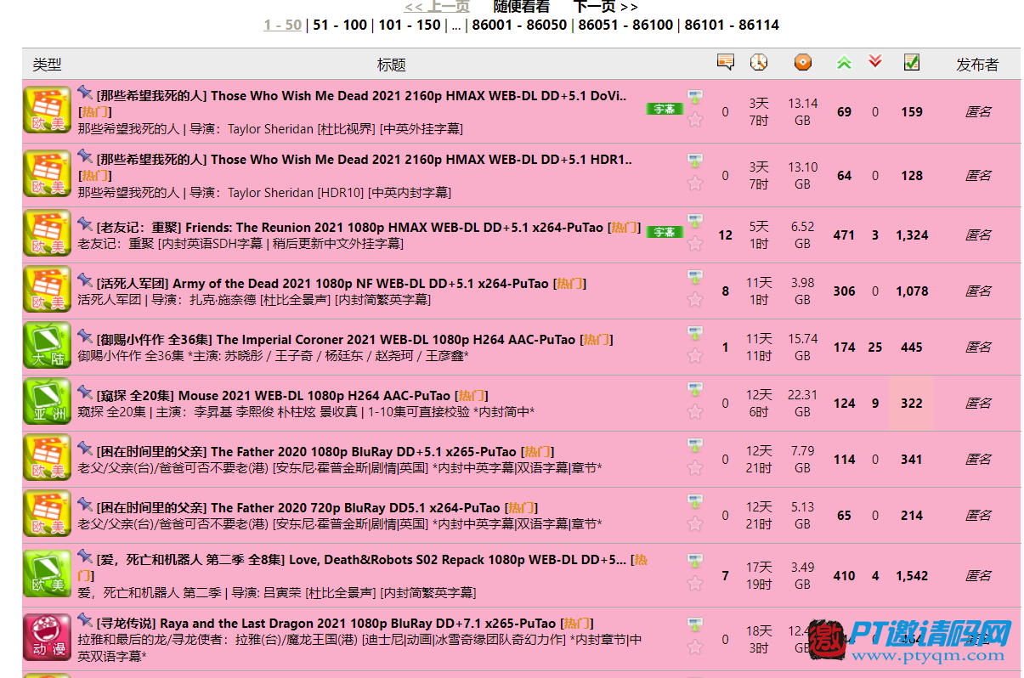Open 欧美 category icon on The Father 720p row

click(47, 515)
